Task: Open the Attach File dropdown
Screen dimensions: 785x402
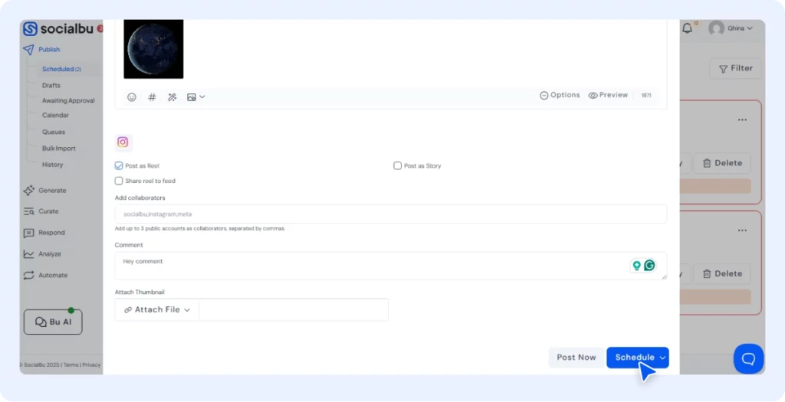Action: [x=157, y=310]
